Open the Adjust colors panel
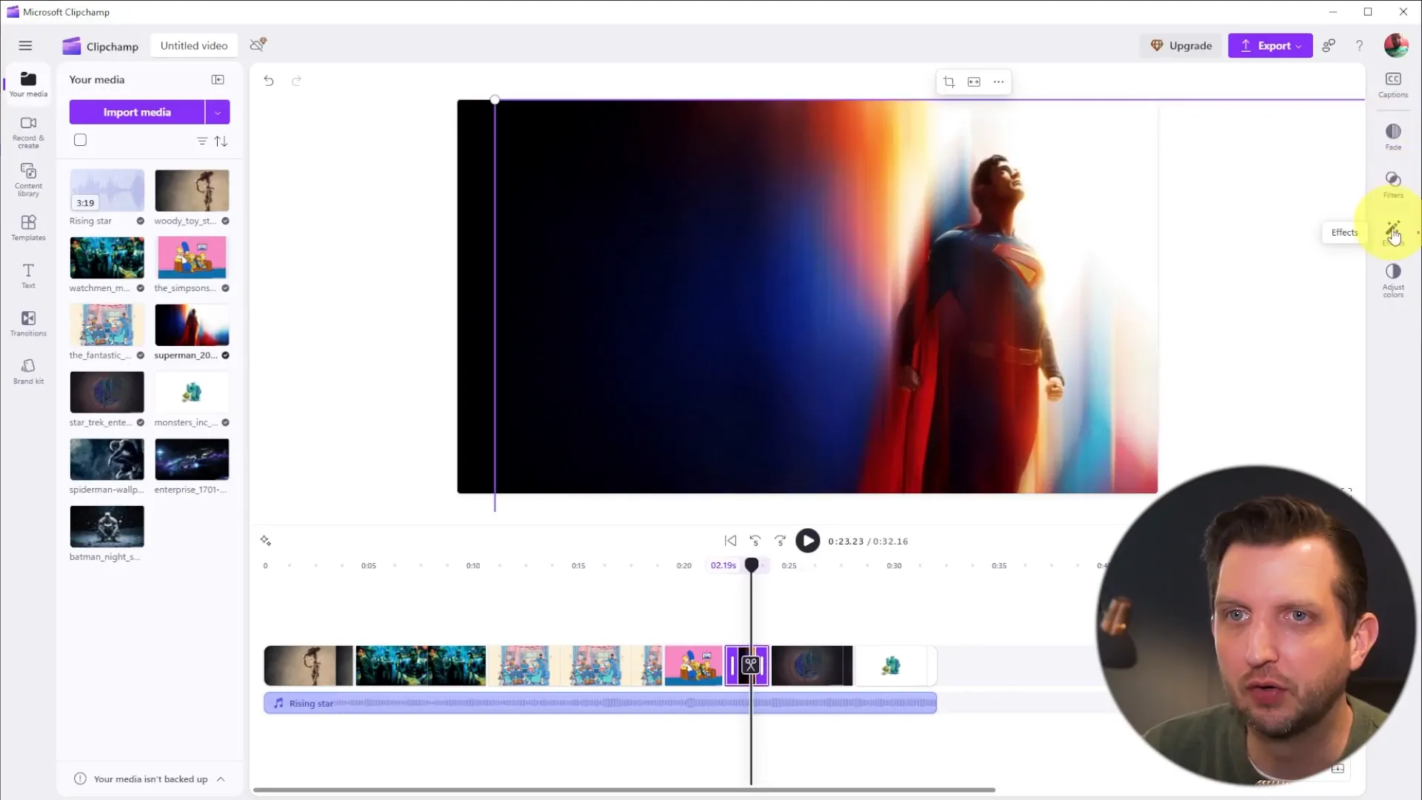 1393,280
